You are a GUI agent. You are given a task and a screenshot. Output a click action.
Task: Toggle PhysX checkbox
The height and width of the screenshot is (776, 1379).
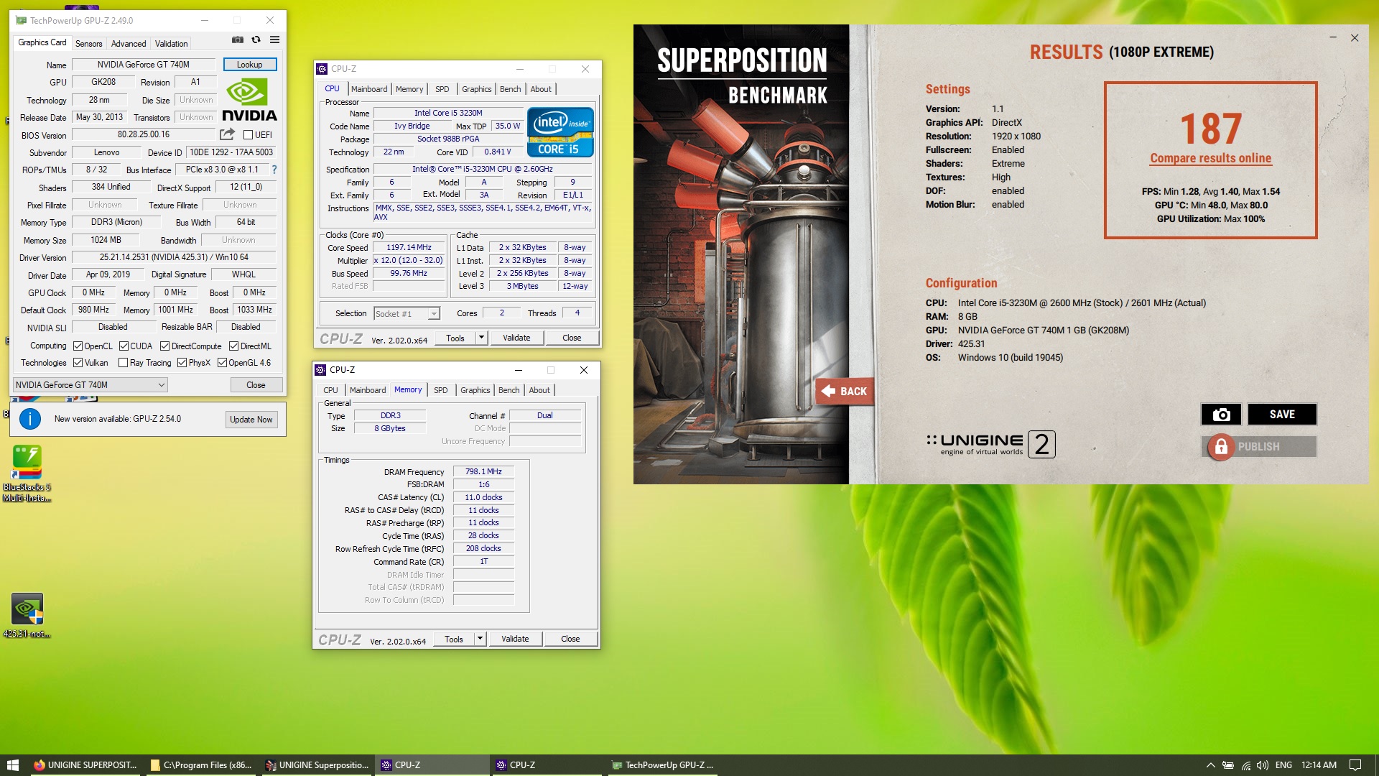pyautogui.click(x=182, y=363)
